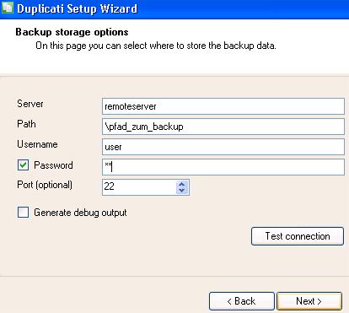Image resolution: width=349 pixels, height=313 pixels.
Task: Click inside the Password text box
Action: [x=223, y=167]
